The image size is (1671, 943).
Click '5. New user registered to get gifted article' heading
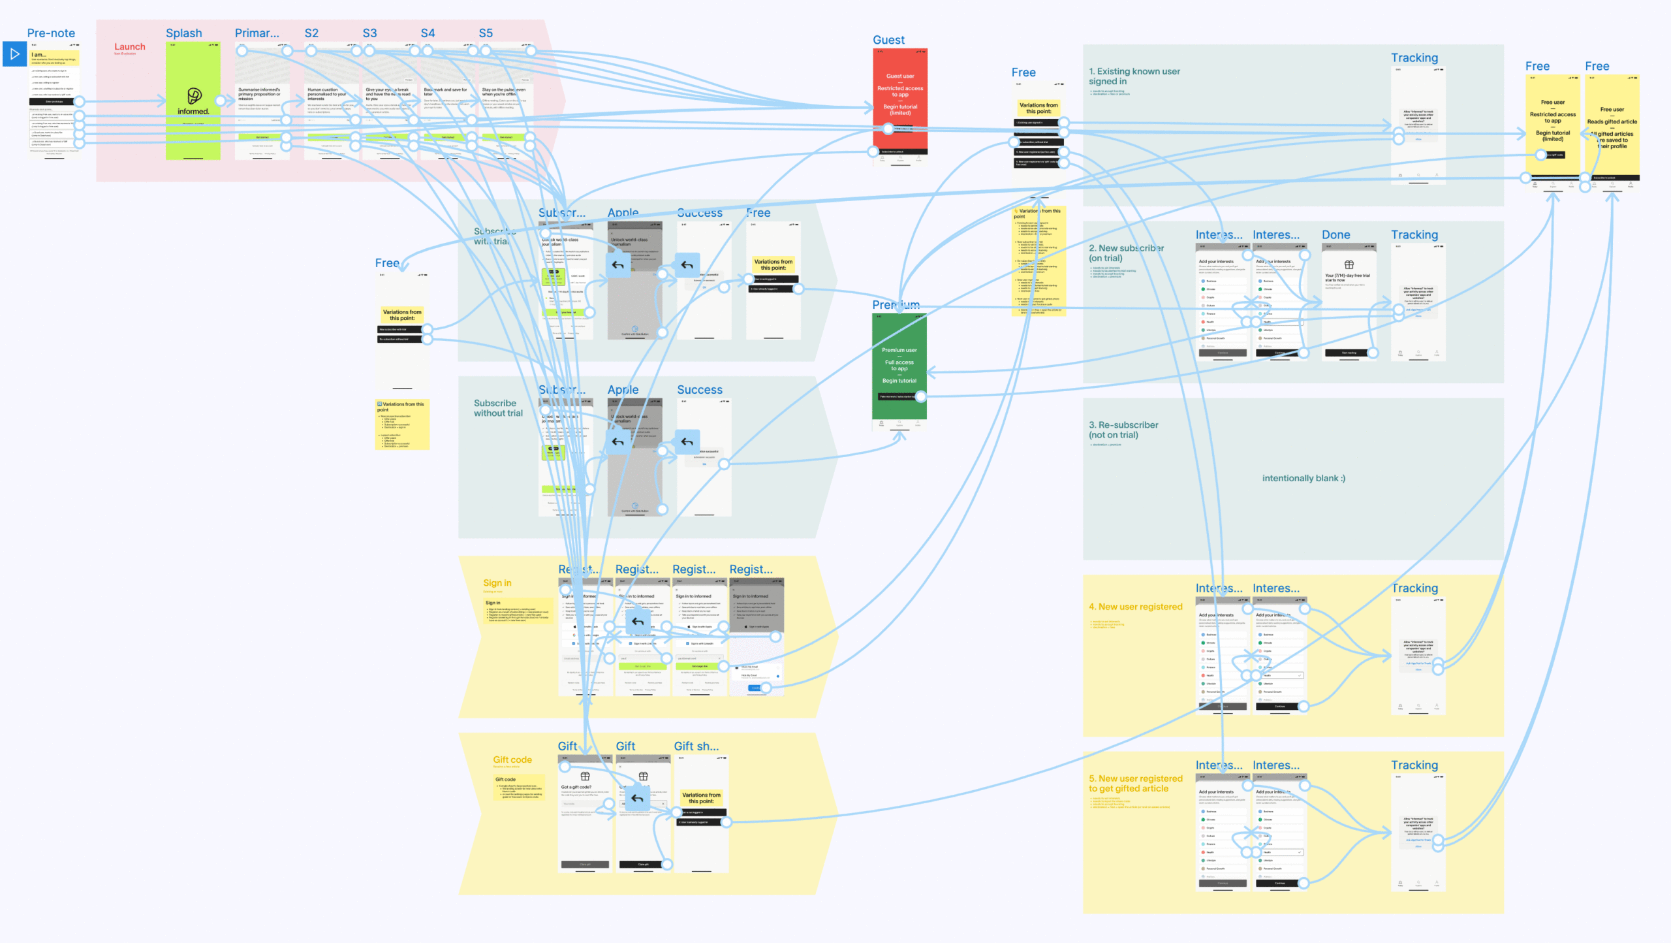(1135, 784)
